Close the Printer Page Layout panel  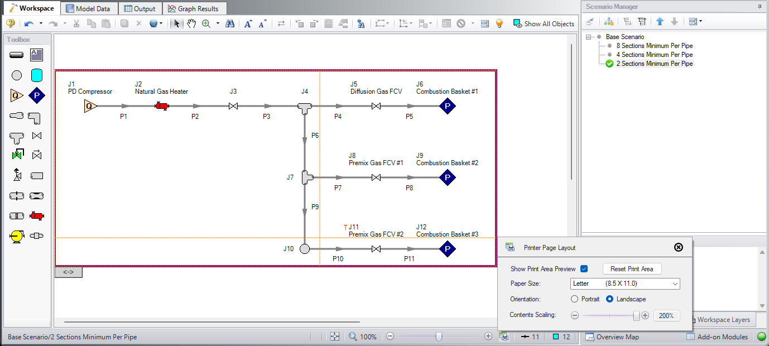click(x=679, y=247)
